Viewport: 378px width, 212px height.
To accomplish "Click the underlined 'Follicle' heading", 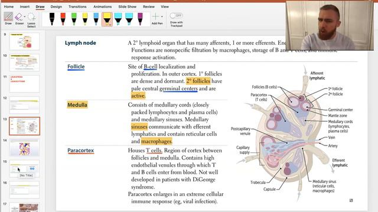I will point(76,67).
